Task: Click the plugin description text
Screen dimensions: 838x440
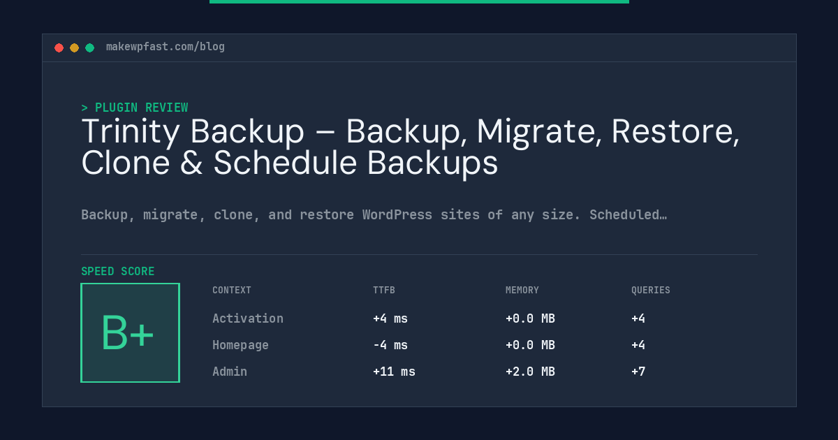Action: 374,214
